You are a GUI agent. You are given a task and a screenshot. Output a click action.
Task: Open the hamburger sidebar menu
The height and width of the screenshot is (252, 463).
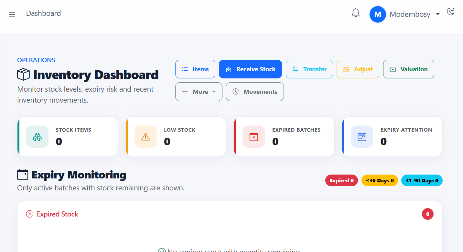tap(12, 15)
